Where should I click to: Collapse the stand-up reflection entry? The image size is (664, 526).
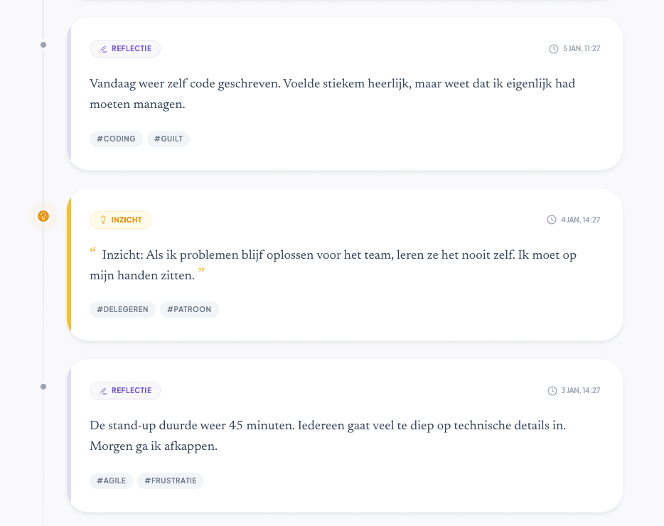345,434
